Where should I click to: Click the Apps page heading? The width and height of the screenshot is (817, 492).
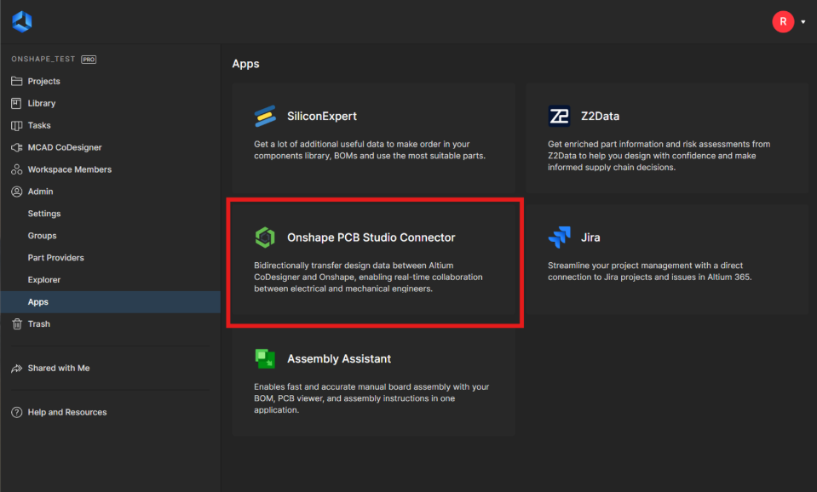246,64
